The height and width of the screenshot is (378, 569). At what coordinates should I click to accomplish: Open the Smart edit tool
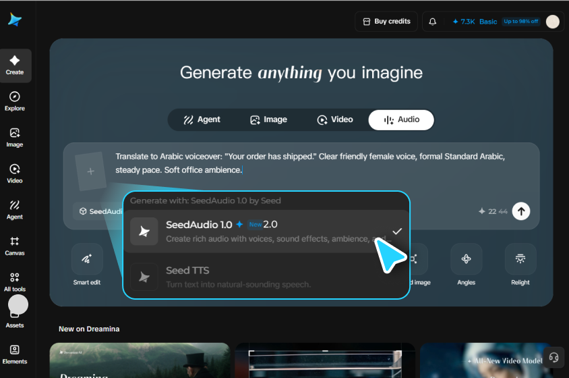pyautogui.click(x=87, y=265)
